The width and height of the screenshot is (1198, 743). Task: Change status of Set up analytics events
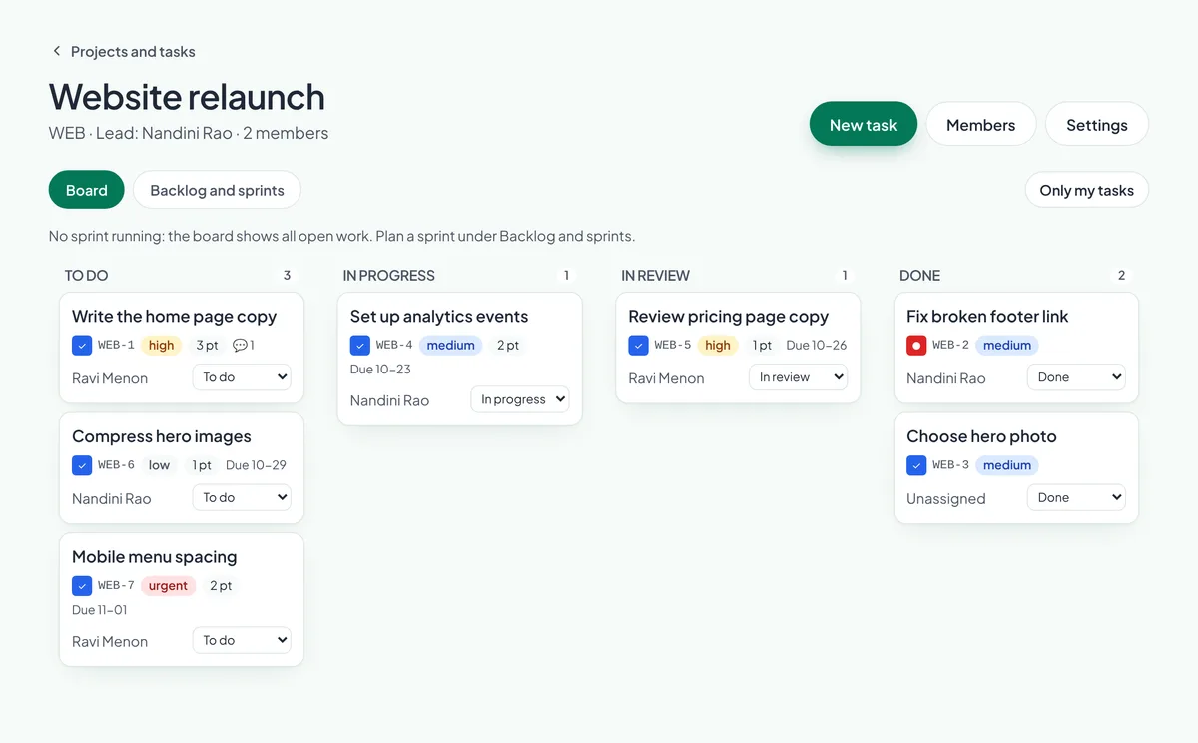[520, 399]
